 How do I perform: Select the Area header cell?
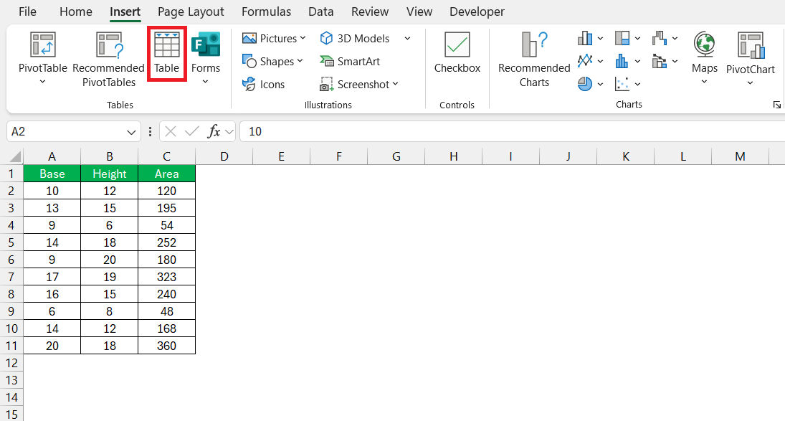(x=167, y=174)
